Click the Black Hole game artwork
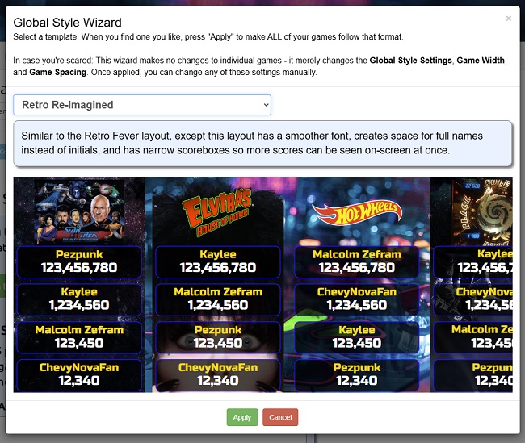This screenshot has width=525, height=443. point(482,212)
